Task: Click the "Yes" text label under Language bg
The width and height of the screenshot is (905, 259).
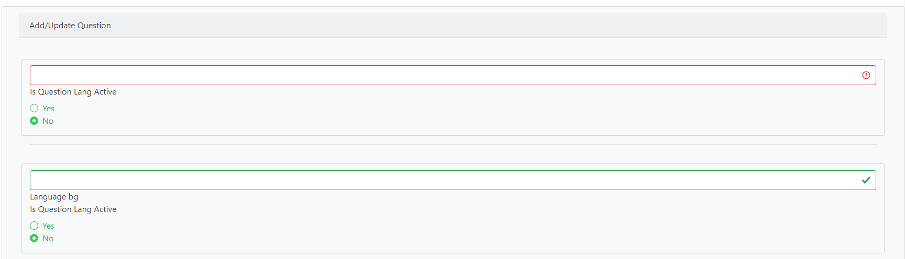Action: 48,226
